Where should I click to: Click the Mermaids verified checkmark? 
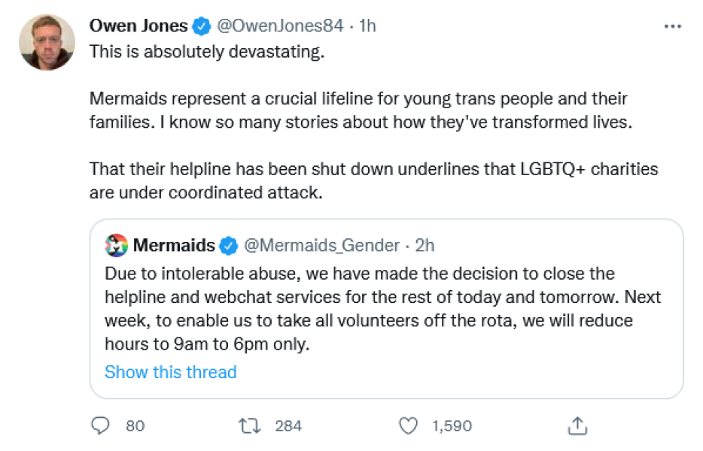(229, 244)
